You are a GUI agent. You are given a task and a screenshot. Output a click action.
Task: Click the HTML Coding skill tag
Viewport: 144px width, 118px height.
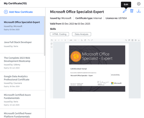[59, 34]
